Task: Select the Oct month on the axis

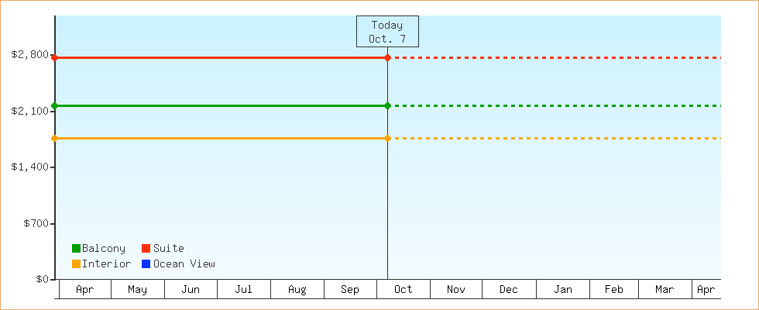Action: 403,290
